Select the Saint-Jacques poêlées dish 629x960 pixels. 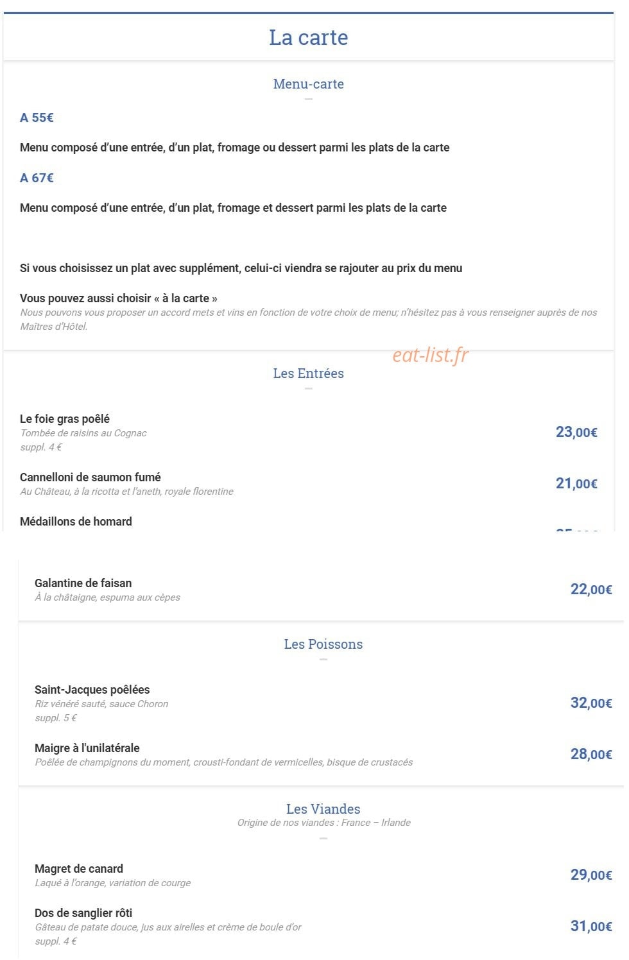(x=92, y=690)
